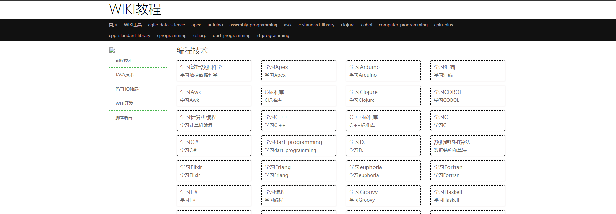Open WIKI工具 nav item
The width and height of the screenshot is (616, 214).
point(133,25)
